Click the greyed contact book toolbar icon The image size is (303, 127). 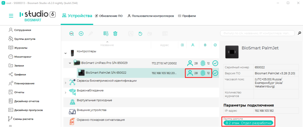coord(131,34)
